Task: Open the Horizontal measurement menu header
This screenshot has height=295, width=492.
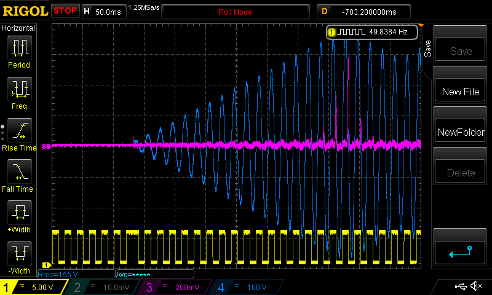Action: (19, 28)
